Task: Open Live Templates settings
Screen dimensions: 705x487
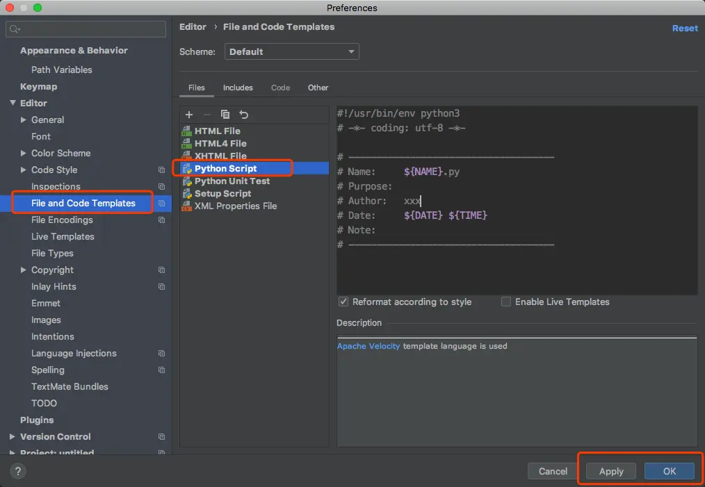Action: tap(63, 237)
